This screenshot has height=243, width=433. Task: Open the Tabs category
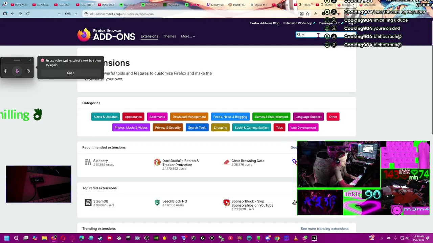click(279, 128)
